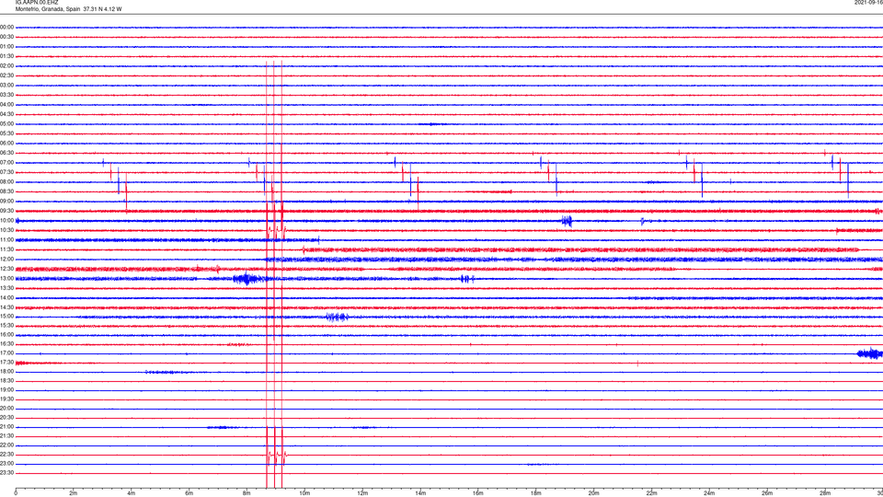Click the 15:00 trace time label

(x=6, y=317)
